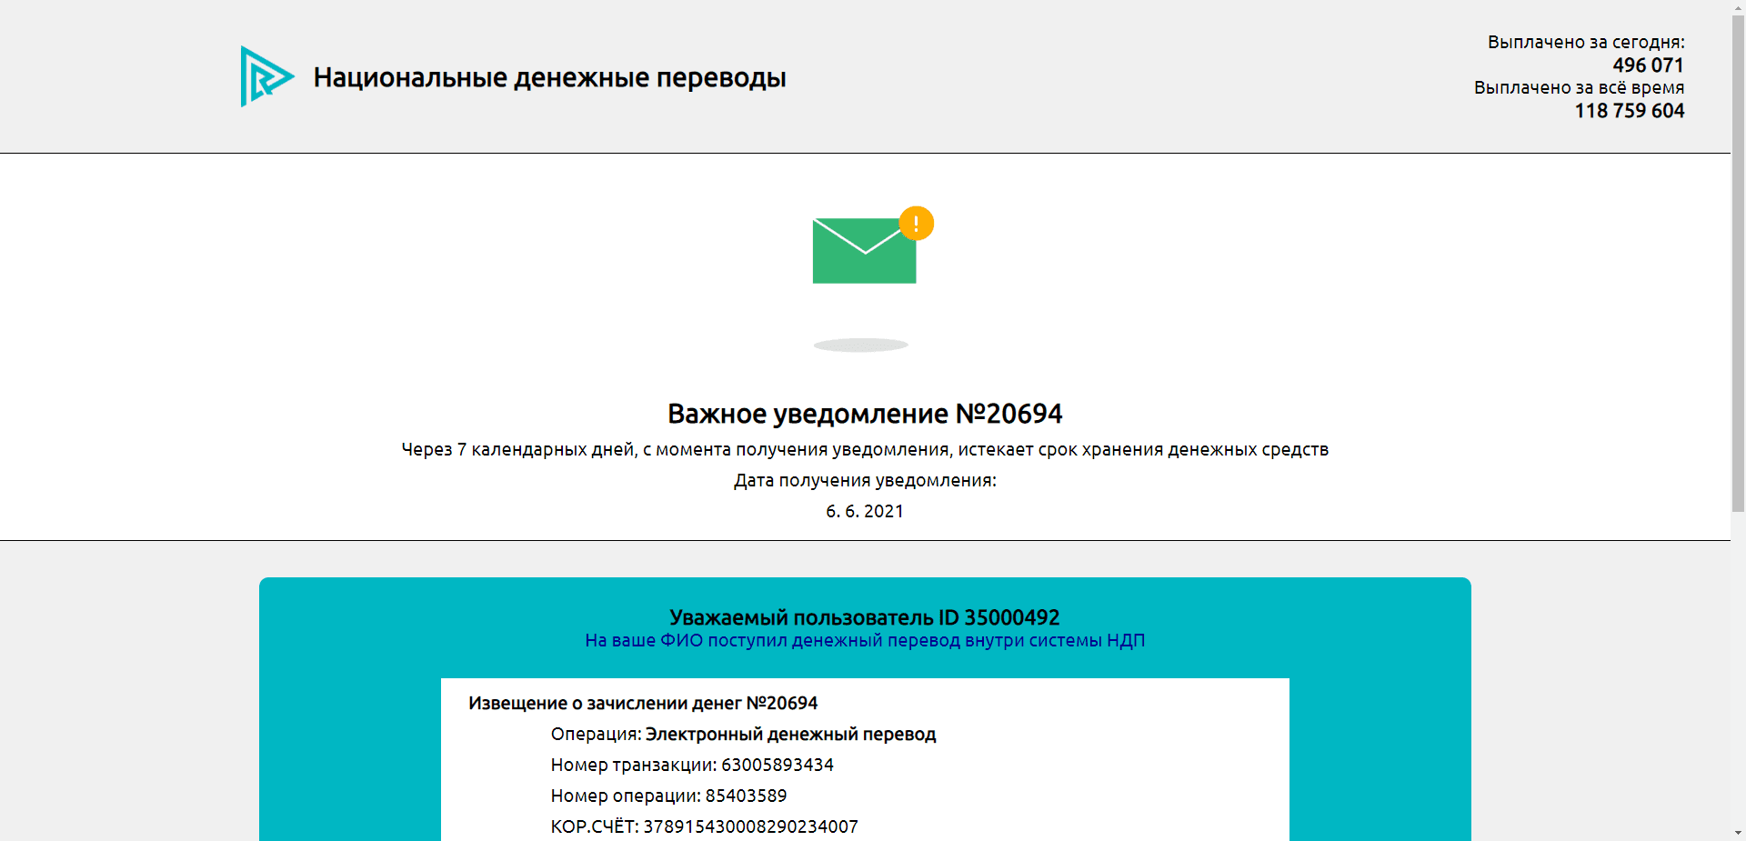Click the scrollbar up arrow
The height and width of the screenshot is (841, 1746).
coord(1738,7)
